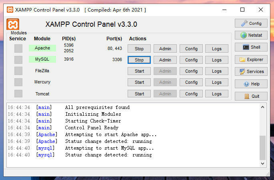This screenshot has width=274, height=180.
Task: Toggle the Apache service checkbox
Action: [x=18, y=48]
